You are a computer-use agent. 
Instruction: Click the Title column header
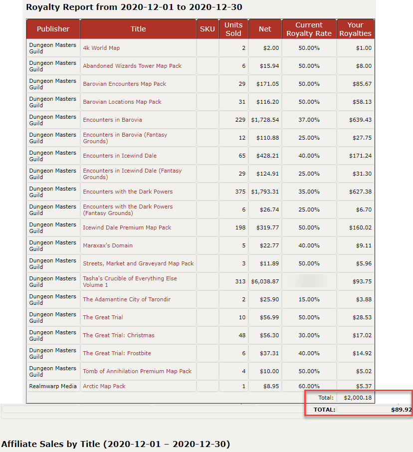[138, 29]
